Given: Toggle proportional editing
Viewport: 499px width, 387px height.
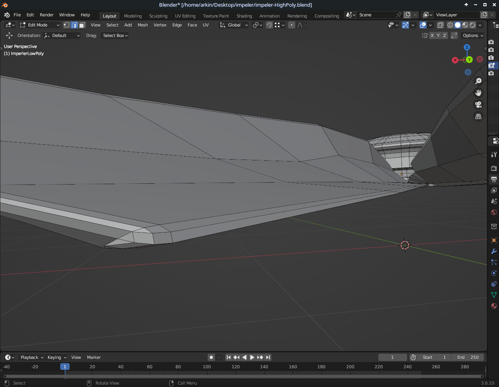Looking at the screenshot, I should (x=291, y=25).
